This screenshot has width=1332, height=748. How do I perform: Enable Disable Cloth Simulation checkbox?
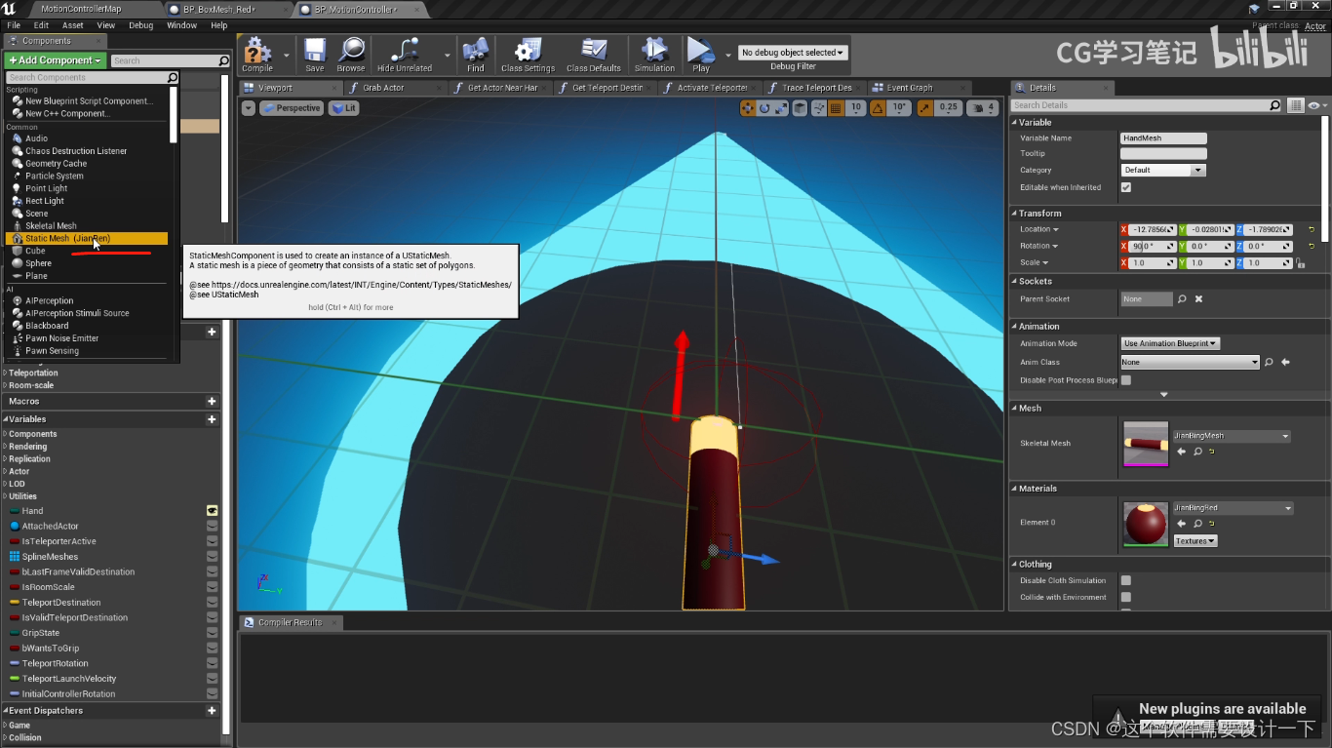click(x=1126, y=580)
